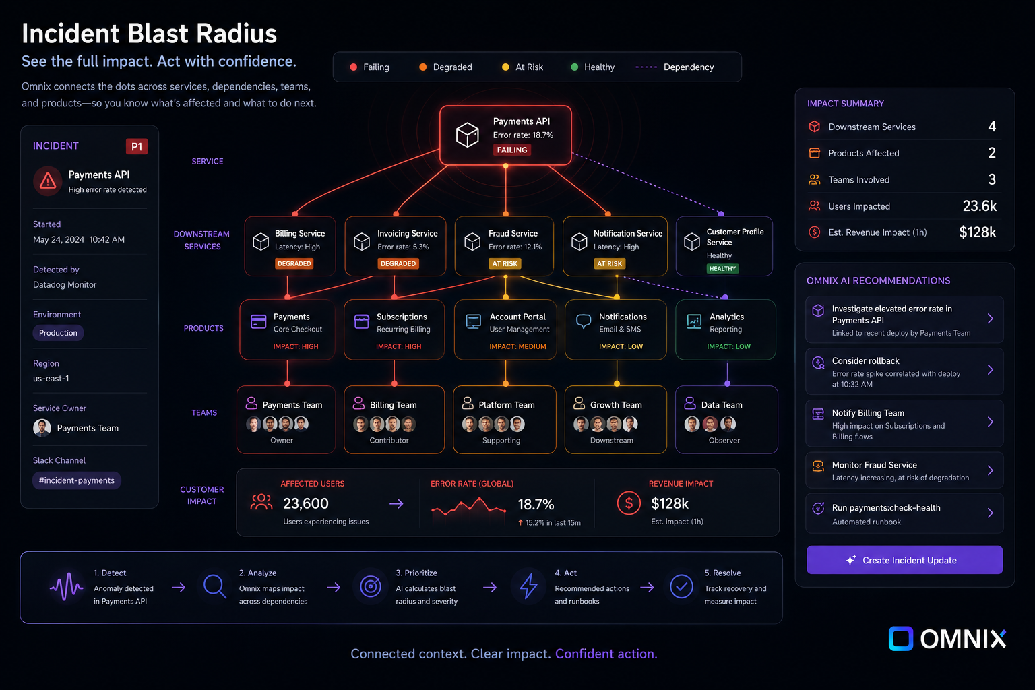This screenshot has width=1035, height=690.
Task: Open the #incident-payments Slack channel
Action: point(77,480)
